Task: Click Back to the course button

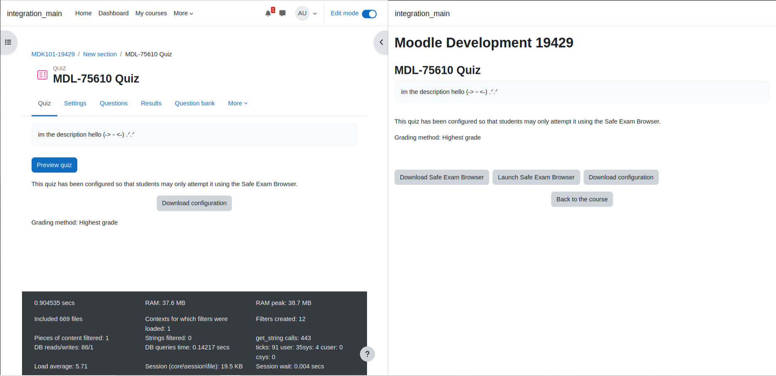Action: point(582,199)
